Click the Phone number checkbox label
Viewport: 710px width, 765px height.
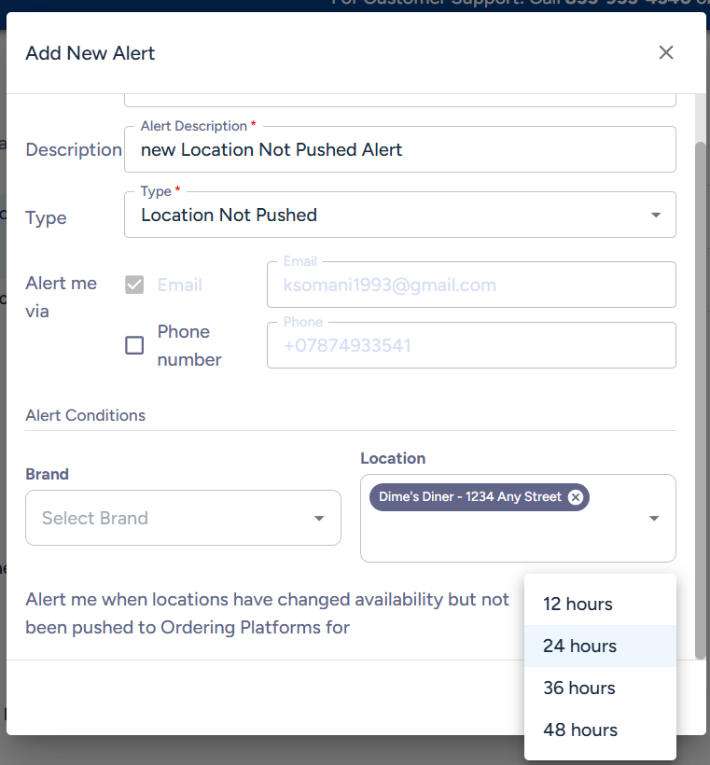[x=189, y=345]
